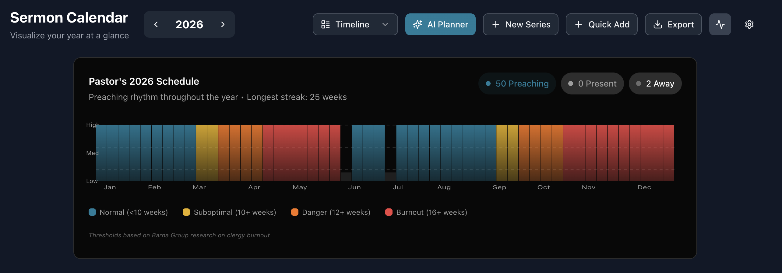Screen dimensions: 782x273
Task: Toggle the 0 Present filter pill
Action: (x=592, y=83)
